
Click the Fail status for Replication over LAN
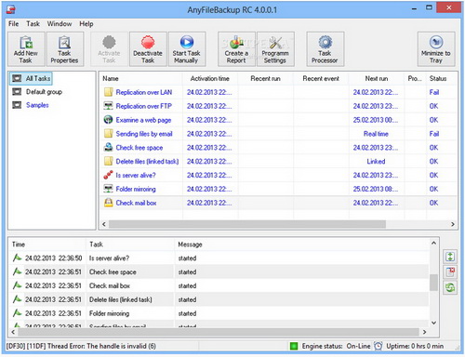(x=434, y=92)
